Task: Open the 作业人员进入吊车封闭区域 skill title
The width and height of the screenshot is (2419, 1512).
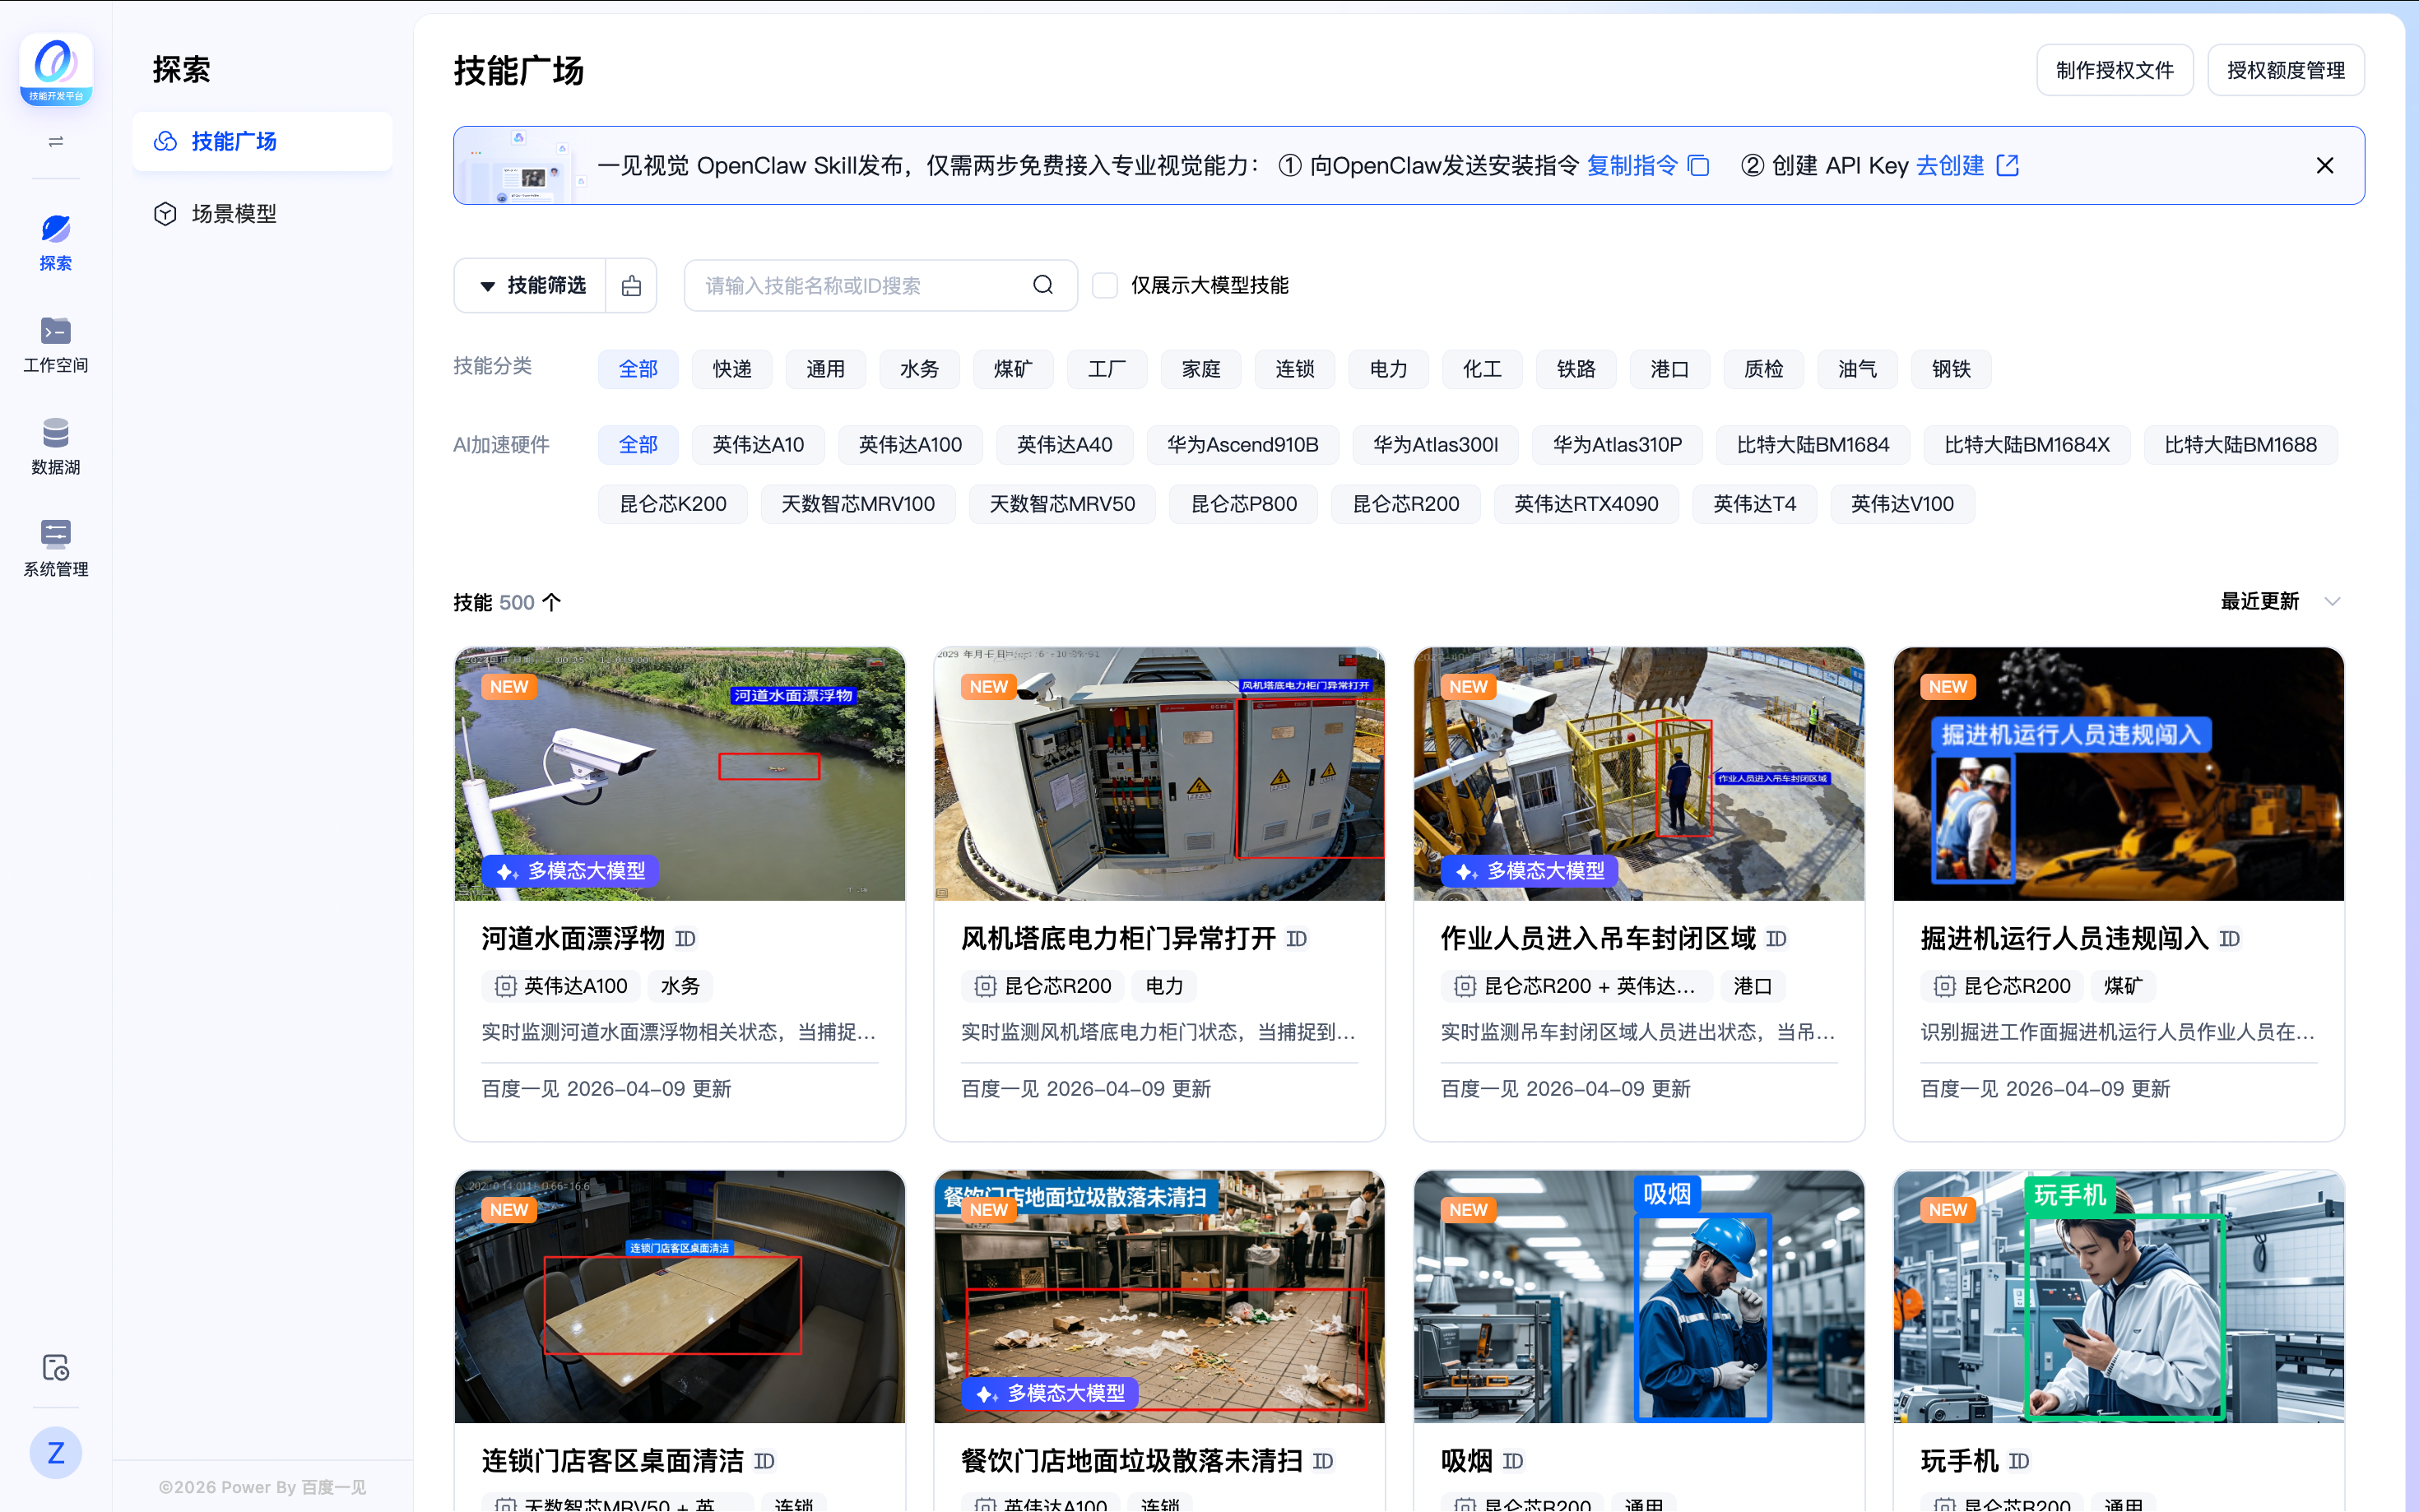Action: (x=1598, y=938)
